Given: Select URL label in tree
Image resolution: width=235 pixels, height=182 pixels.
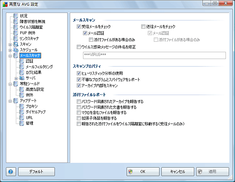Looking at the screenshot, I should (29, 118).
